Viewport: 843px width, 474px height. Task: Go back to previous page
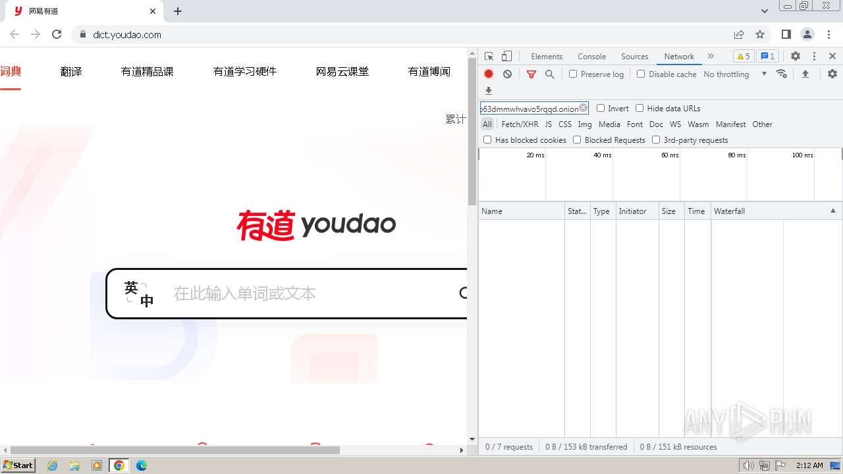click(x=15, y=34)
